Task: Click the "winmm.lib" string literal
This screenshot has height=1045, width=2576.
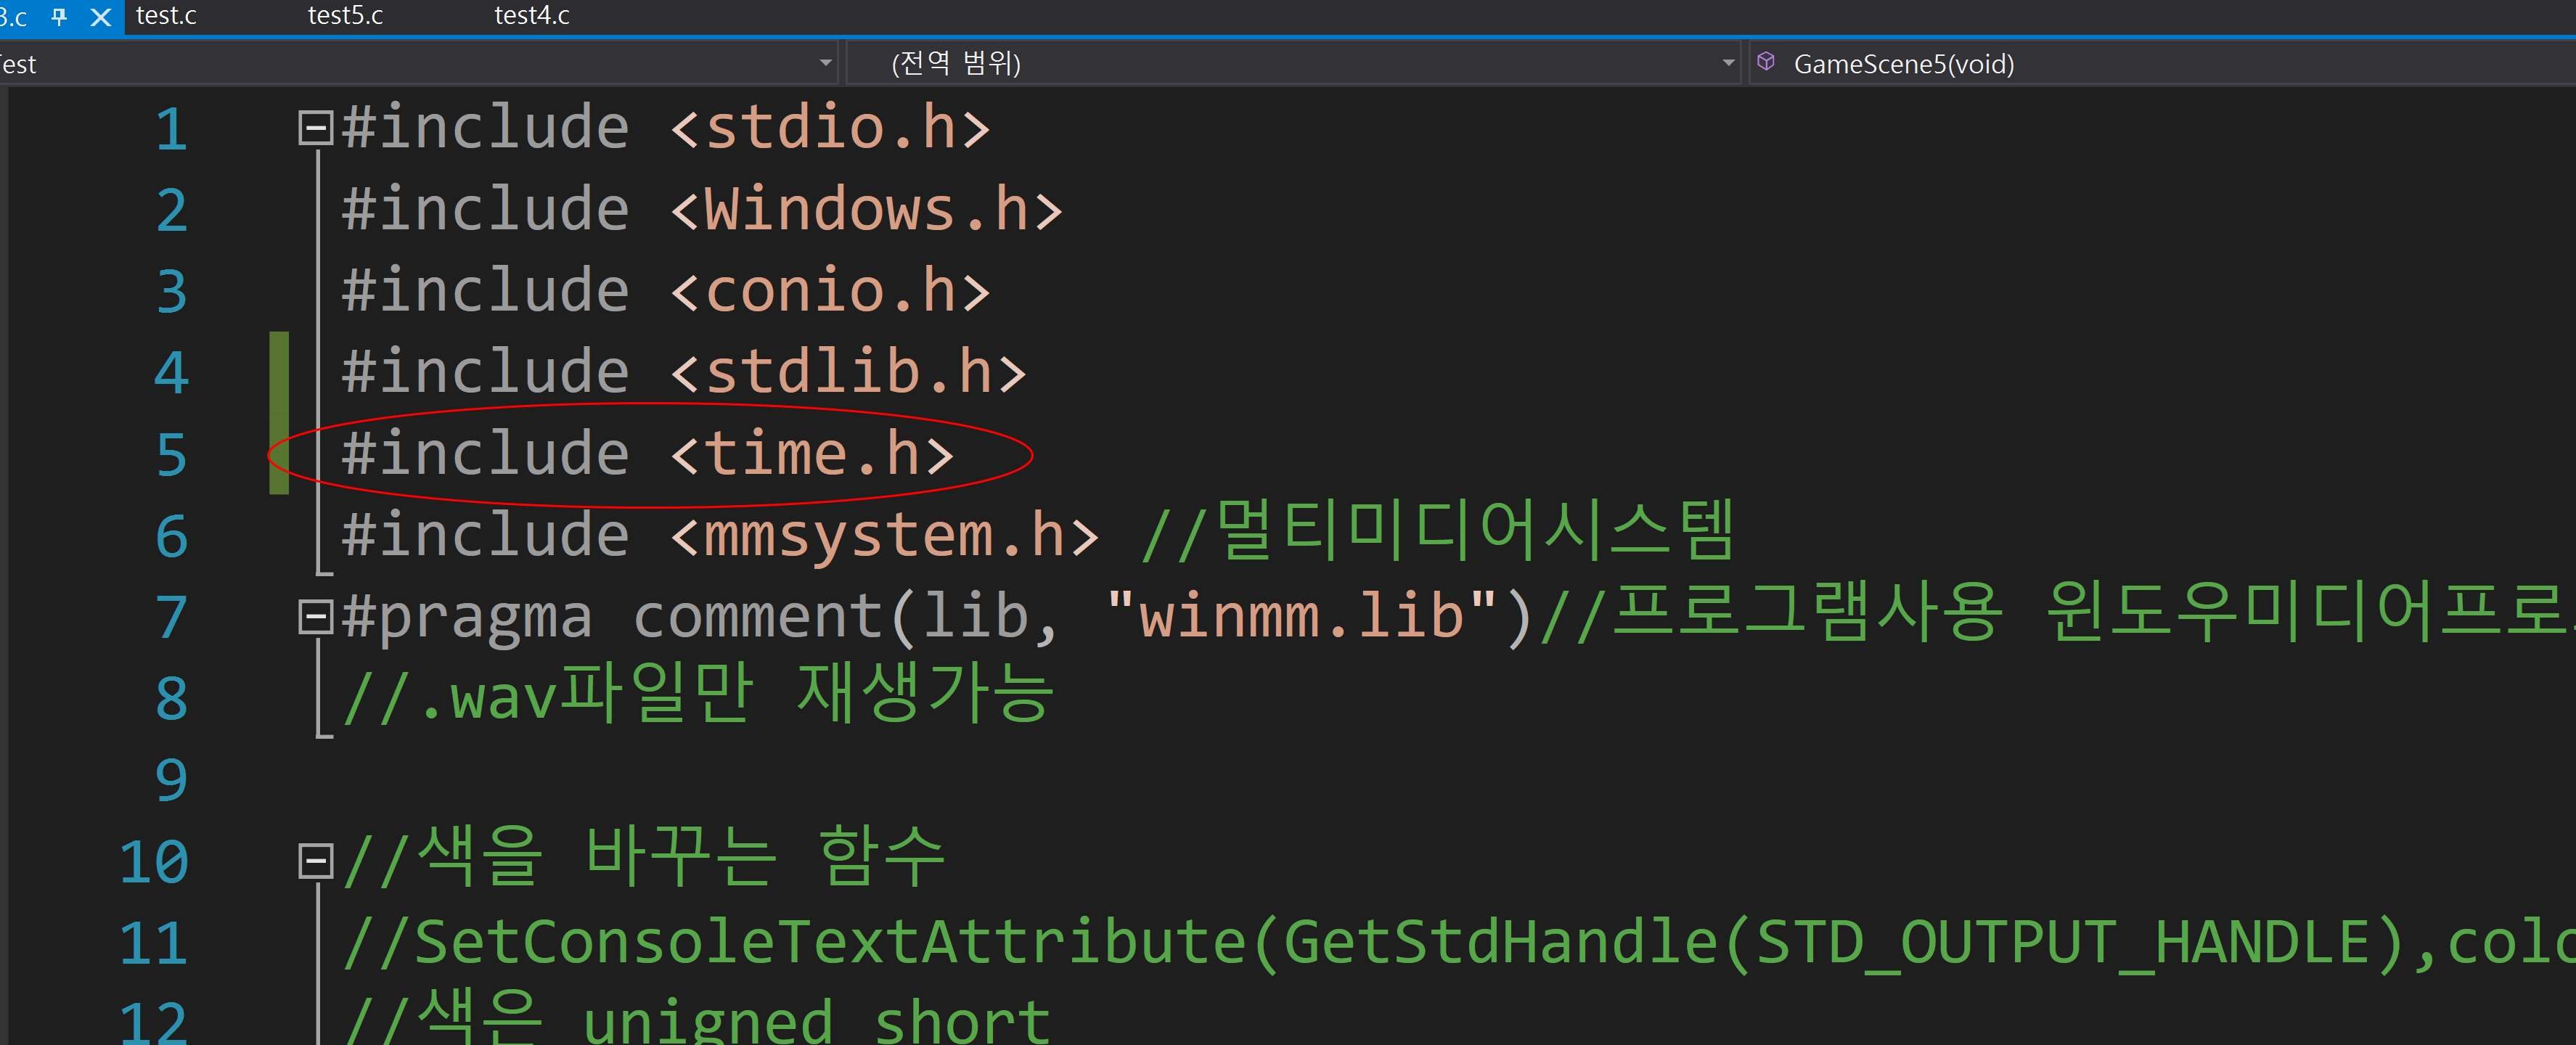Action: 1302,615
